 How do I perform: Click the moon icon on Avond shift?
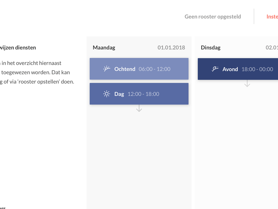pyautogui.click(x=215, y=69)
